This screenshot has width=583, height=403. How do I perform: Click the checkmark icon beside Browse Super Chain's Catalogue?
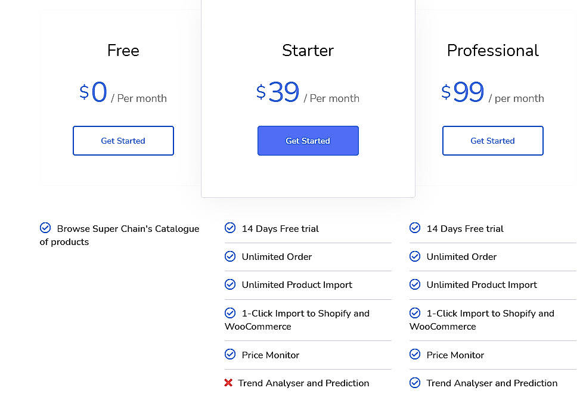tap(45, 227)
